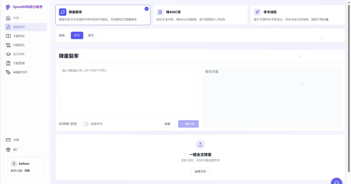Image resolution: width=351 pixels, height=184 pixels.
Task: Click the 剩余点数: 500 balance text
Action: coord(20,170)
